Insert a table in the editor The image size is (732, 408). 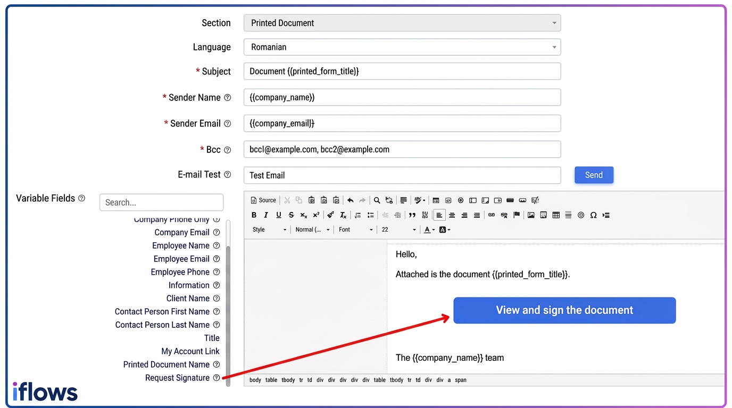556,215
